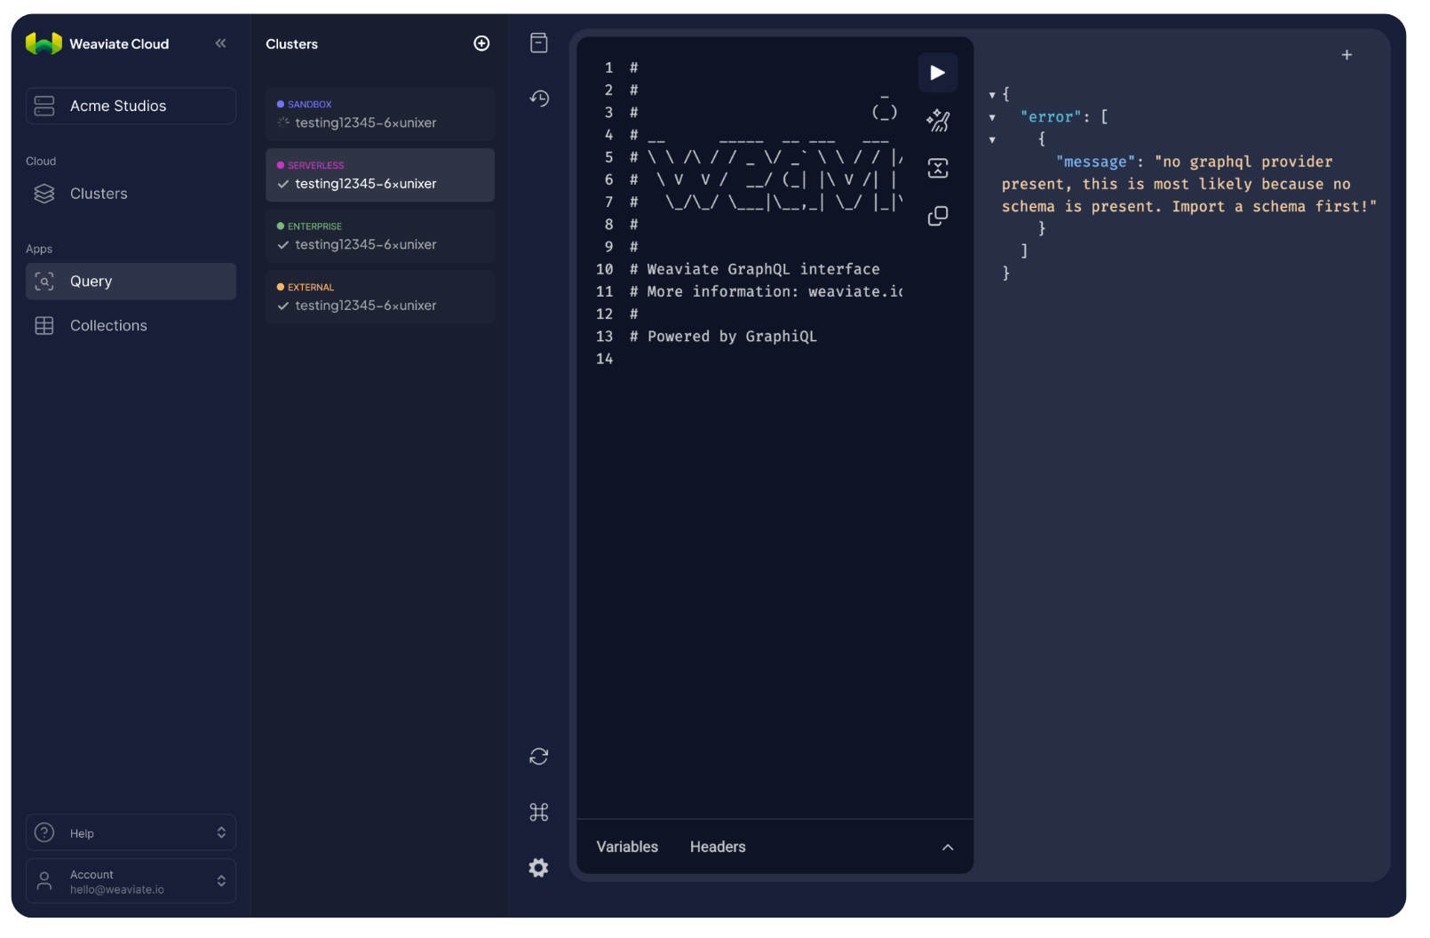
Task: Open the Acme Studios organization selector
Action: click(131, 106)
